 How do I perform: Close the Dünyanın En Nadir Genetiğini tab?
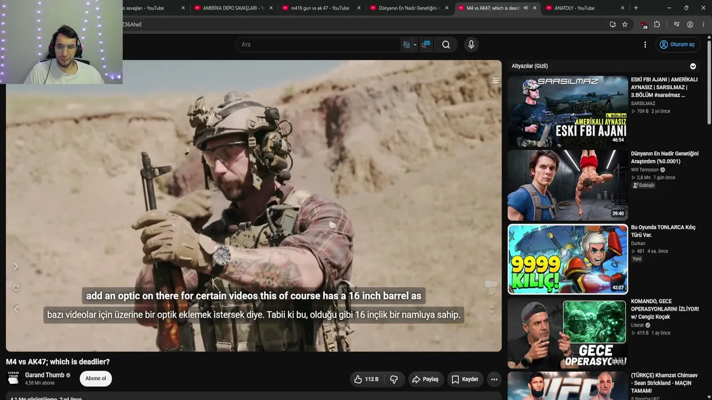click(447, 8)
